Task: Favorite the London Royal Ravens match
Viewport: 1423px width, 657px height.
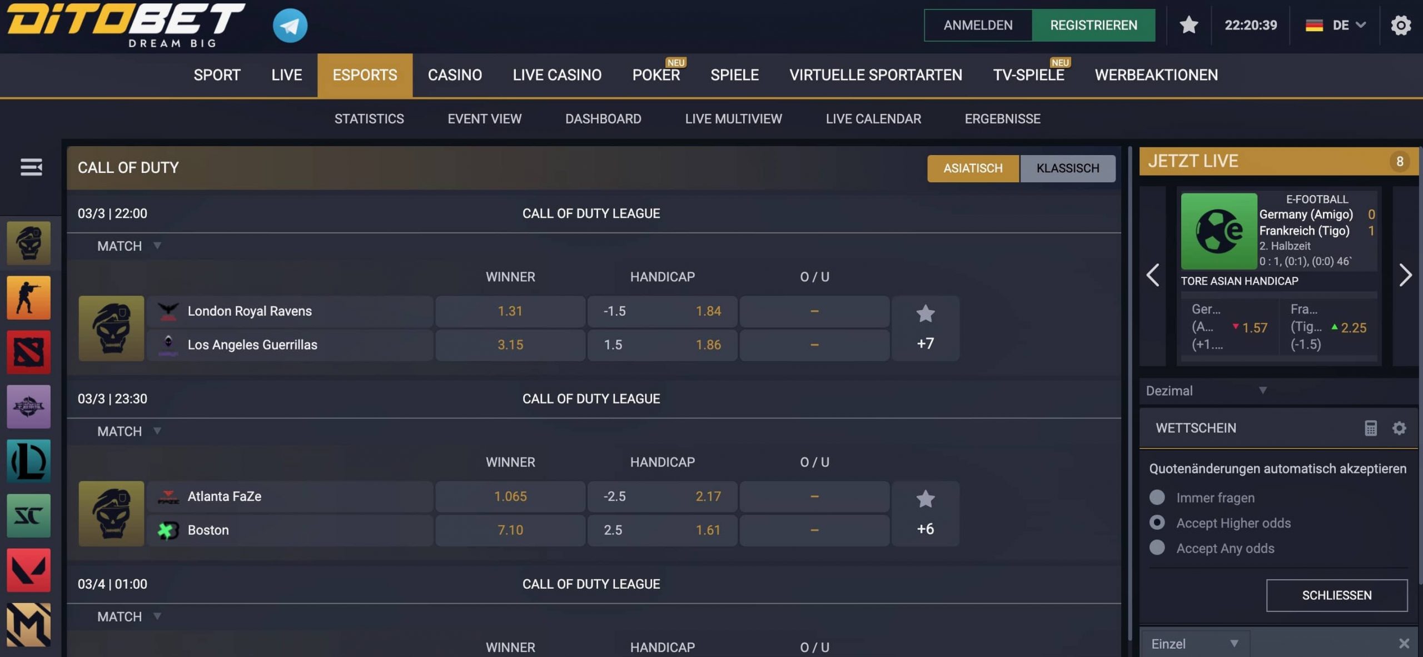Action: click(925, 313)
